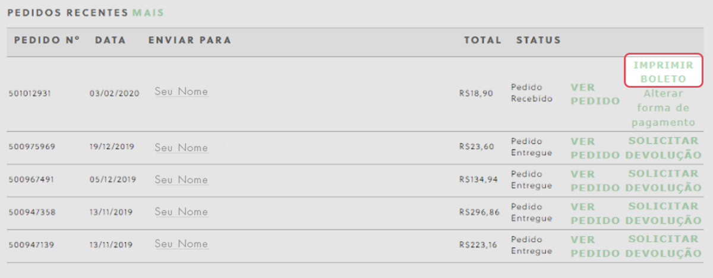Solicitar devolução for the R$296,86 order

coord(663,213)
